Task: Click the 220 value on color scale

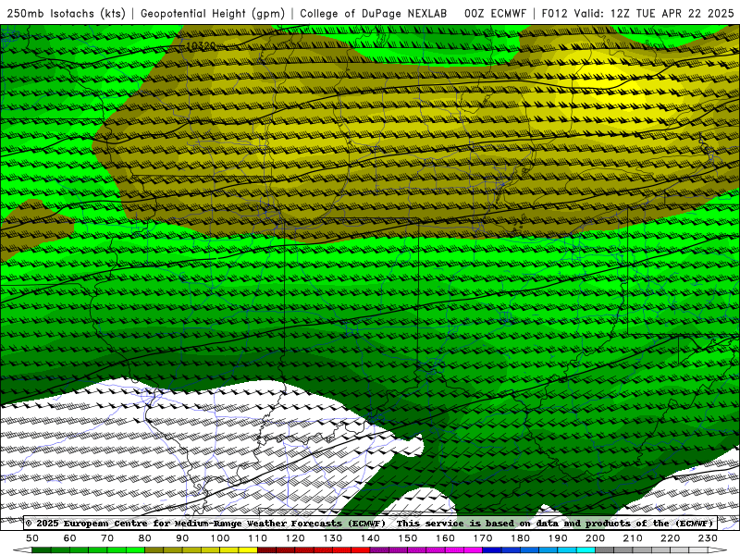Action: (670, 538)
